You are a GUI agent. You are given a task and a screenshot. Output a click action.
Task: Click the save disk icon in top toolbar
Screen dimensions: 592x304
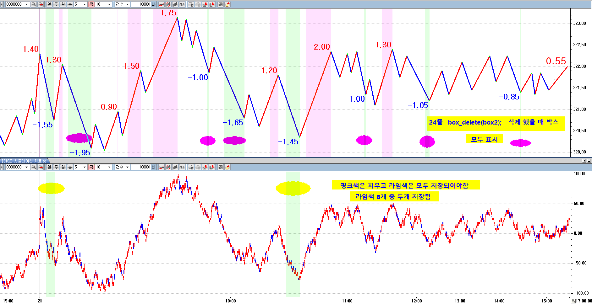[x=221, y=4]
